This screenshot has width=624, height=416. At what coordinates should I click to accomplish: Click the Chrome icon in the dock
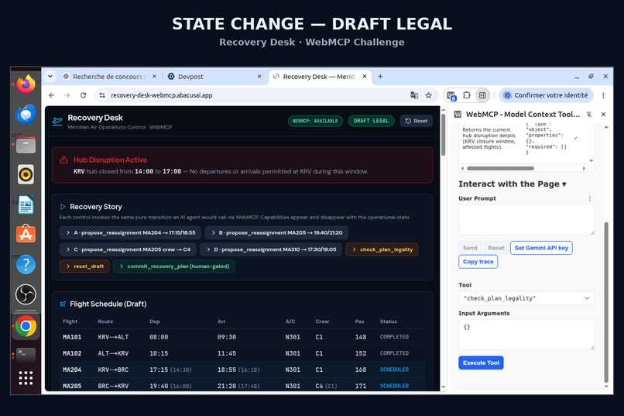[x=26, y=326]
